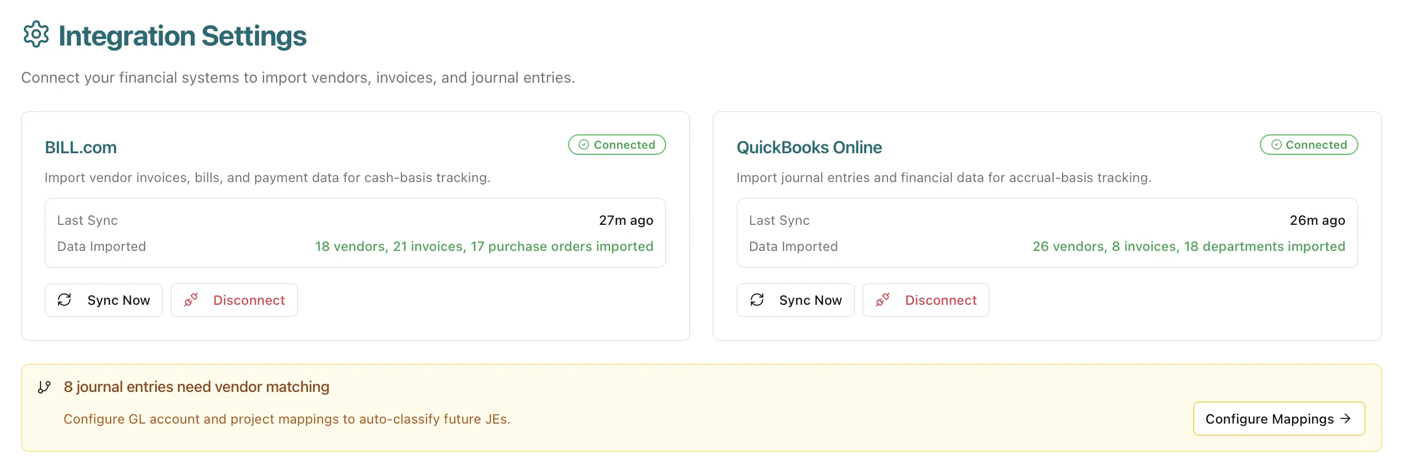This screenshot has width=1420, height=473.
Task: Click '26 vendors, 8 invoices, 18 departments imported'
Action: click(1189, 246)
